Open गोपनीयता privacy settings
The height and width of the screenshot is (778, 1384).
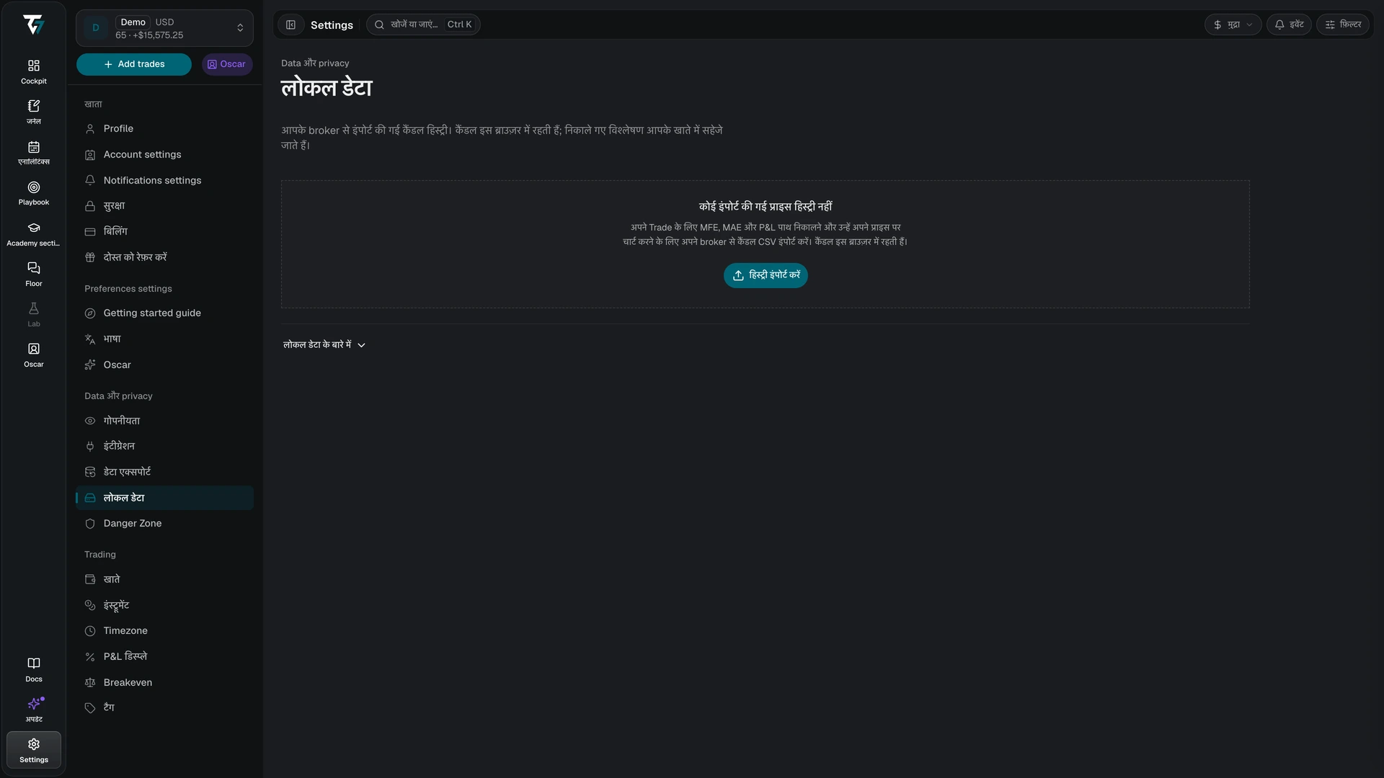click(x=164, y=421)
